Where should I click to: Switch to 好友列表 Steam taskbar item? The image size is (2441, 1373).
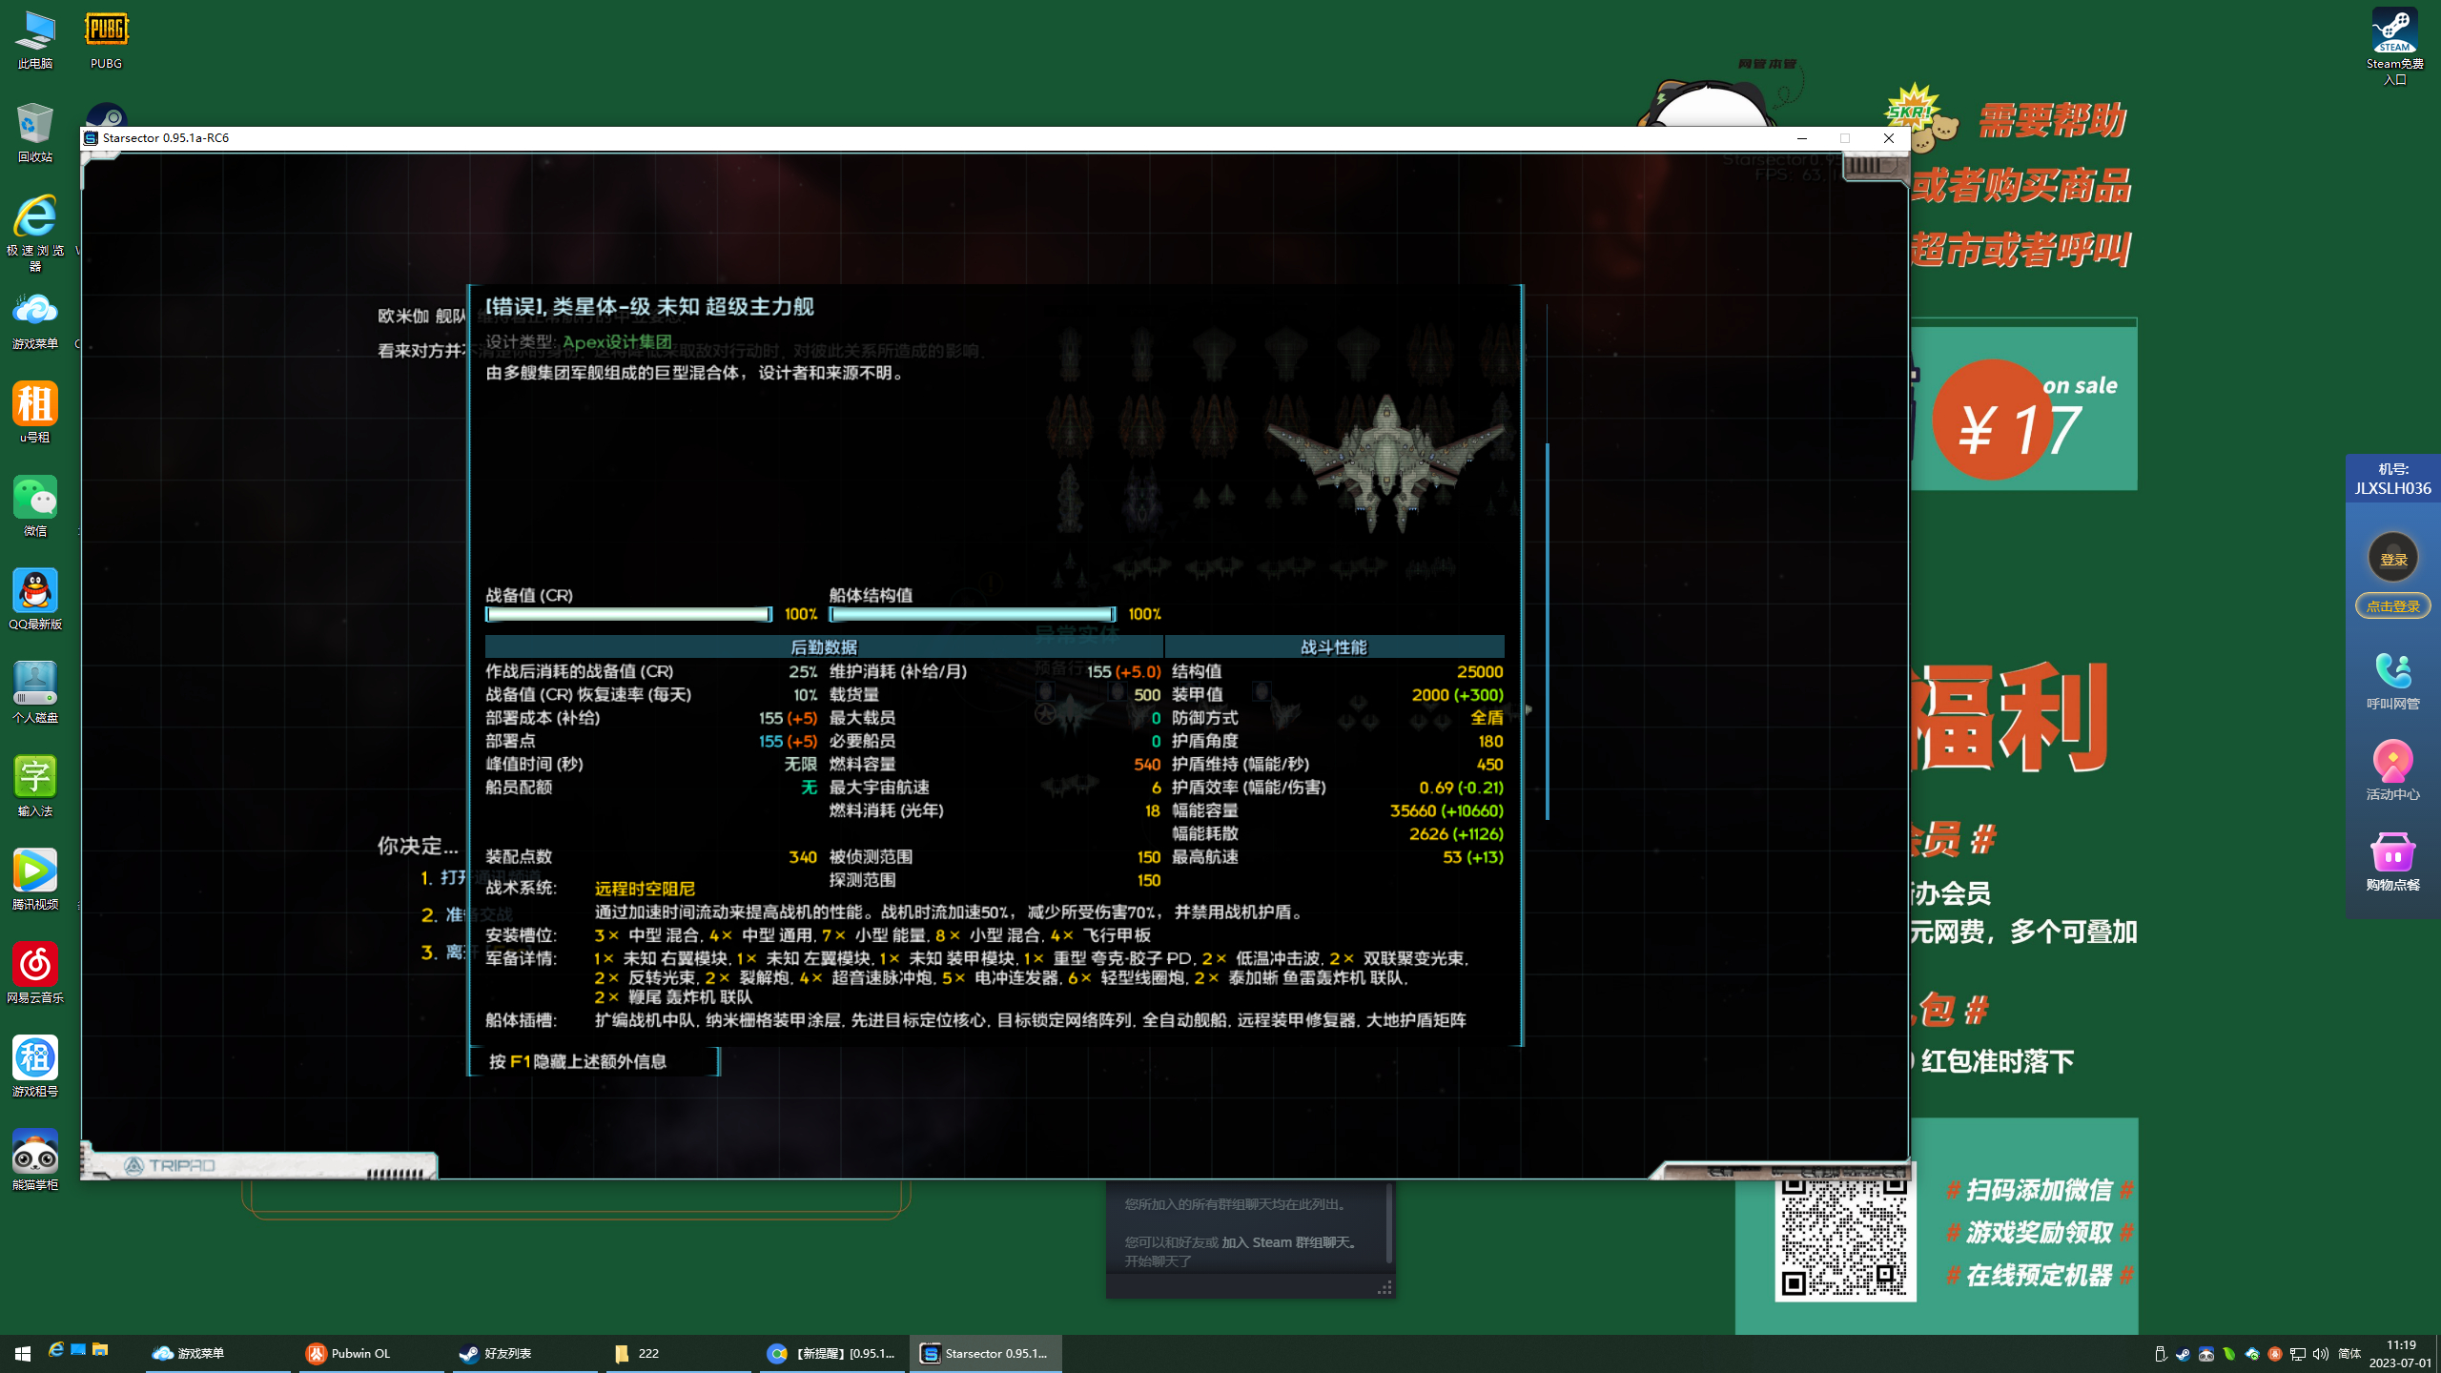[496, 1354]
